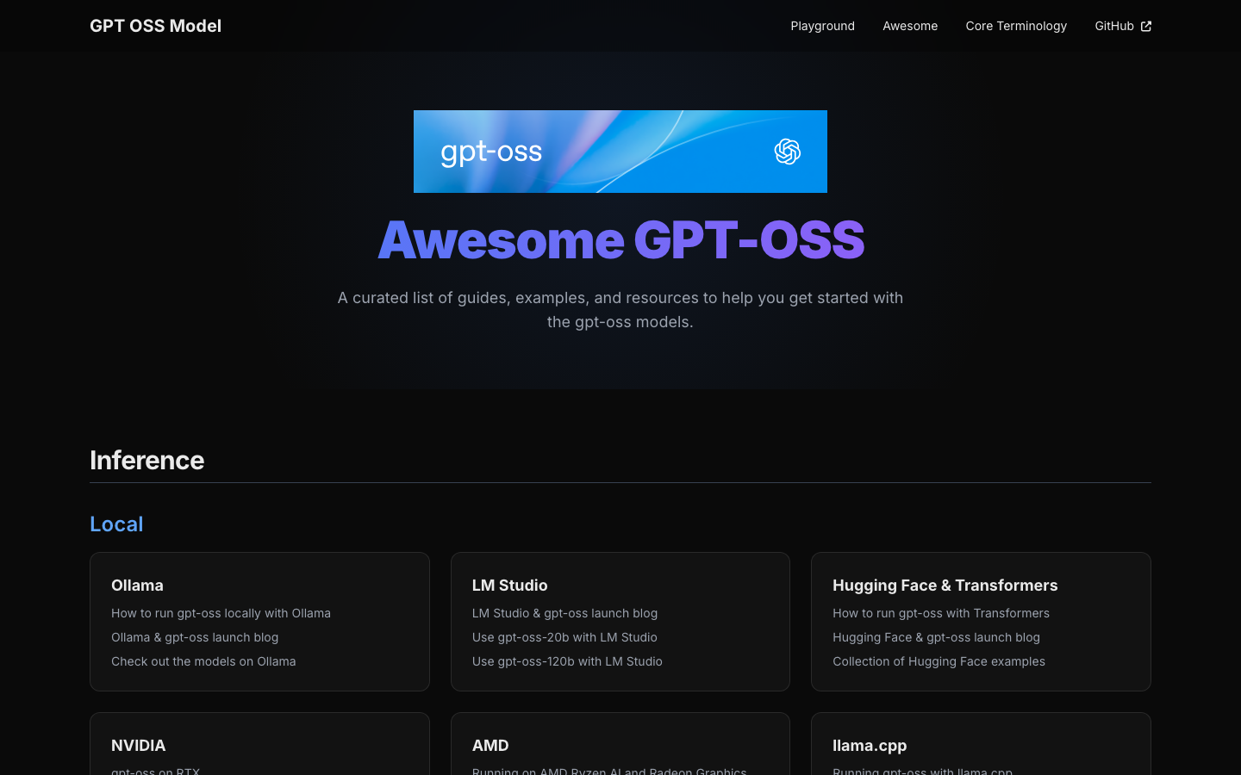Click the AMD card heading
The width and height of the screenshot is (1241, 775).
pos(490,746)
